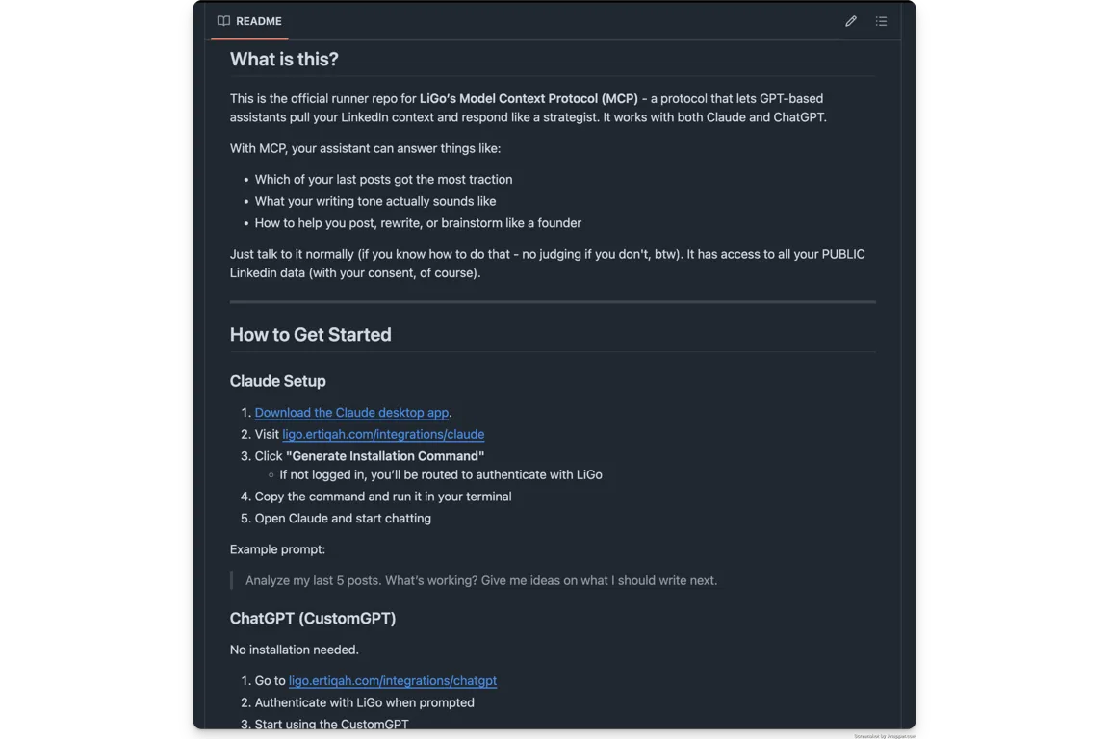Open the outline list icon on the header

[881, 20]
